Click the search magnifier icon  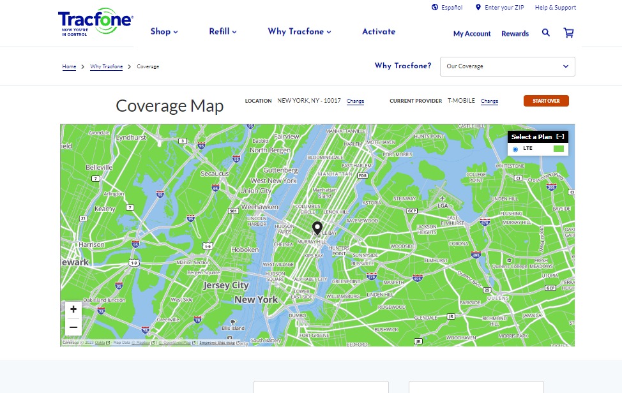[546, 33]
